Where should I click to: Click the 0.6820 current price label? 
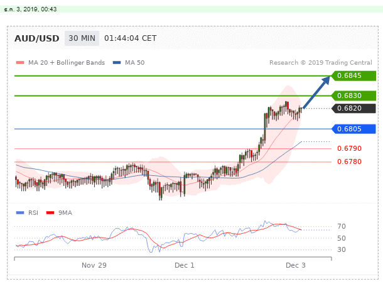click(x=353, y=108)
